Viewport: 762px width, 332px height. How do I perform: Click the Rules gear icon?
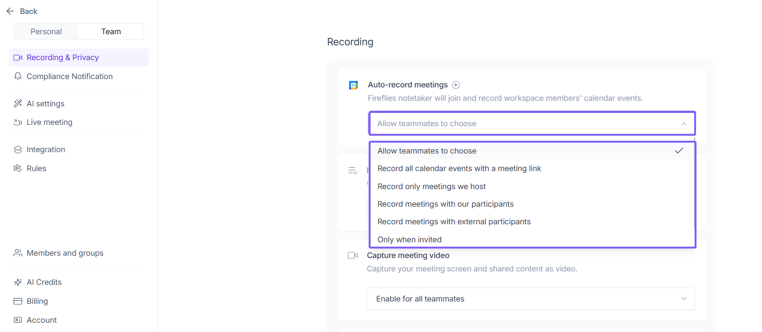(18, 168)
